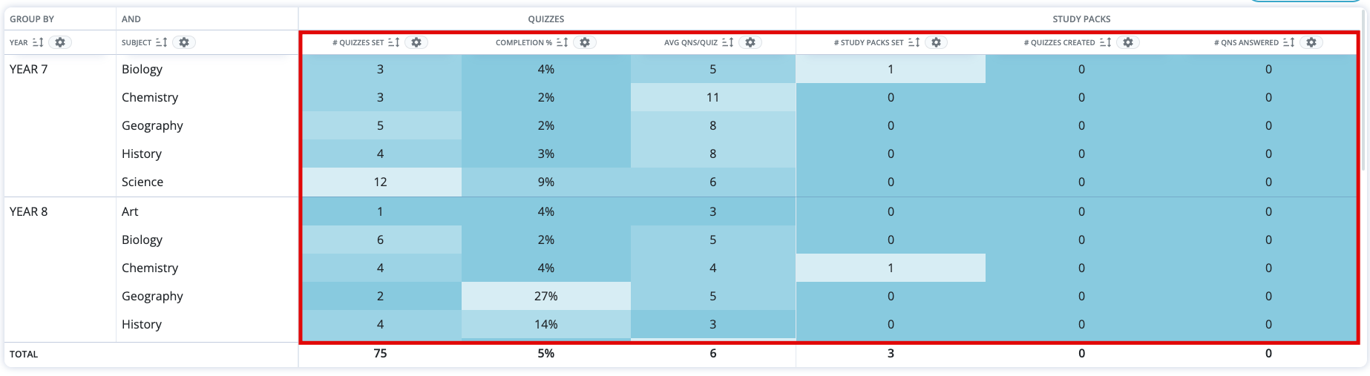Sort by # QUIZZES SET
This screenshot has width=1370, height=376.
click(394, 43)
